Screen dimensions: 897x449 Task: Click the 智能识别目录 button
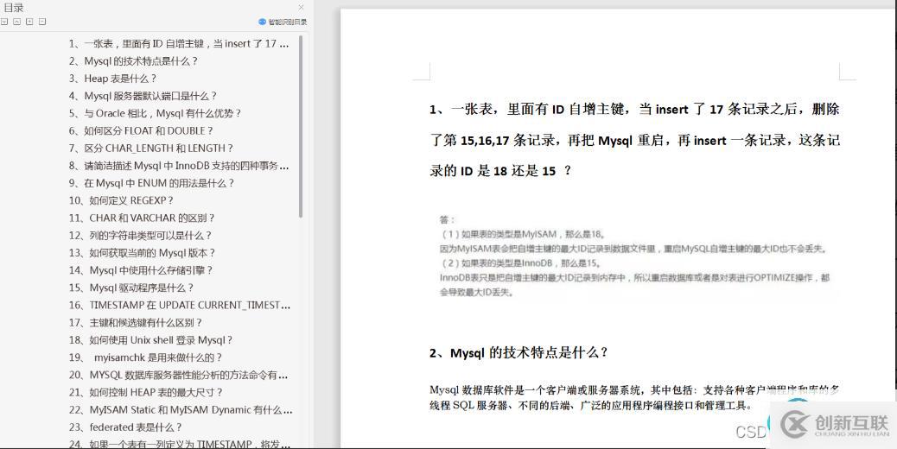click(x=283, y=22)
